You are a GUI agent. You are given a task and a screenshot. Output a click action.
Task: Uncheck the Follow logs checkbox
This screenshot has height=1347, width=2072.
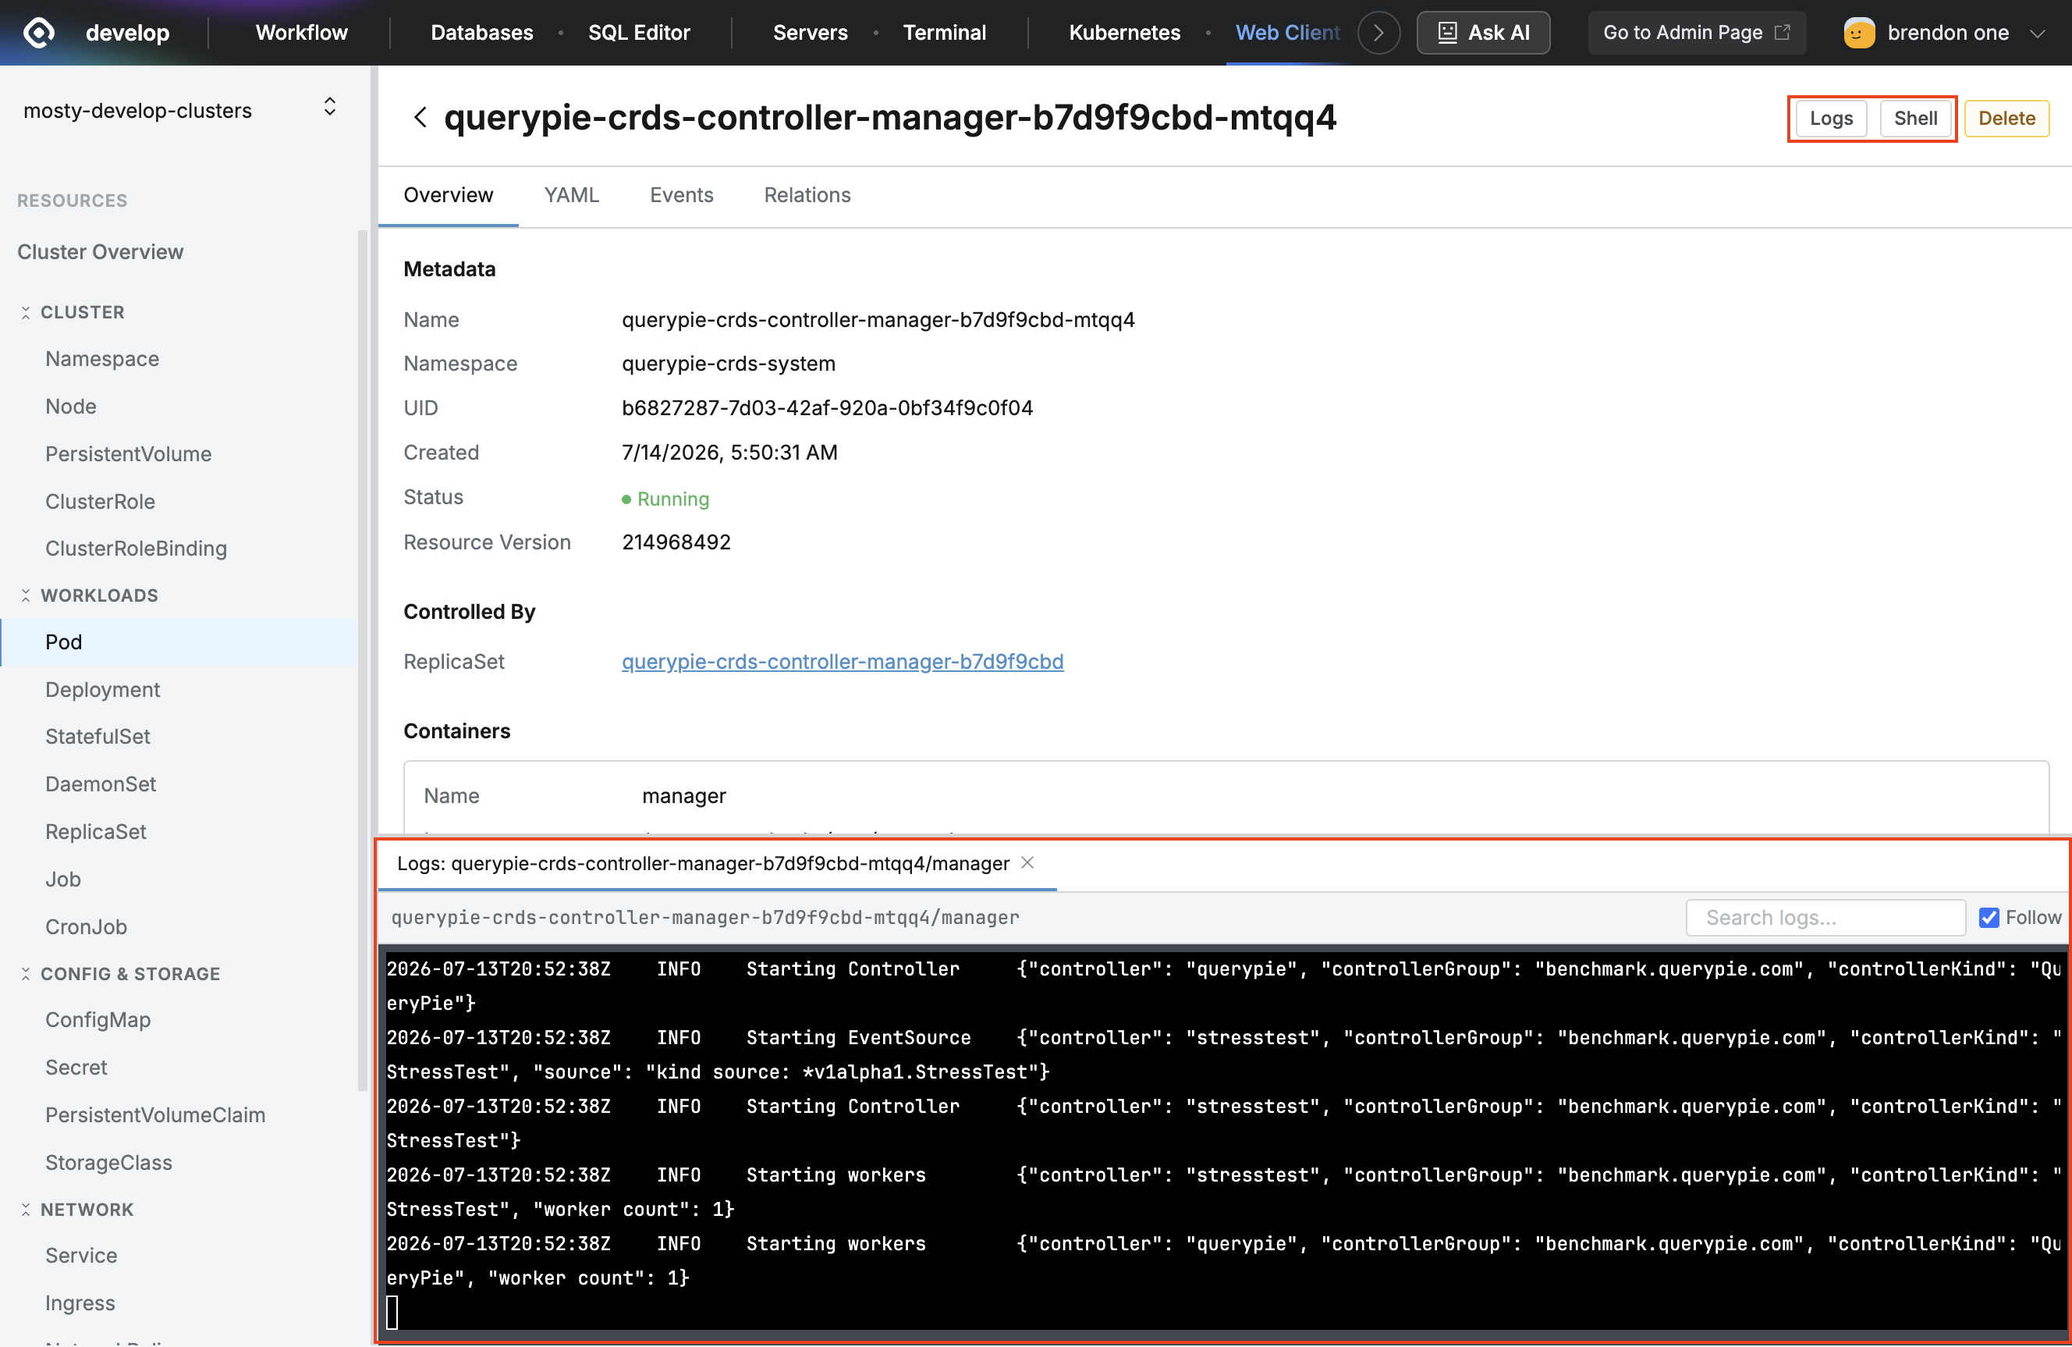[1989, 917]
